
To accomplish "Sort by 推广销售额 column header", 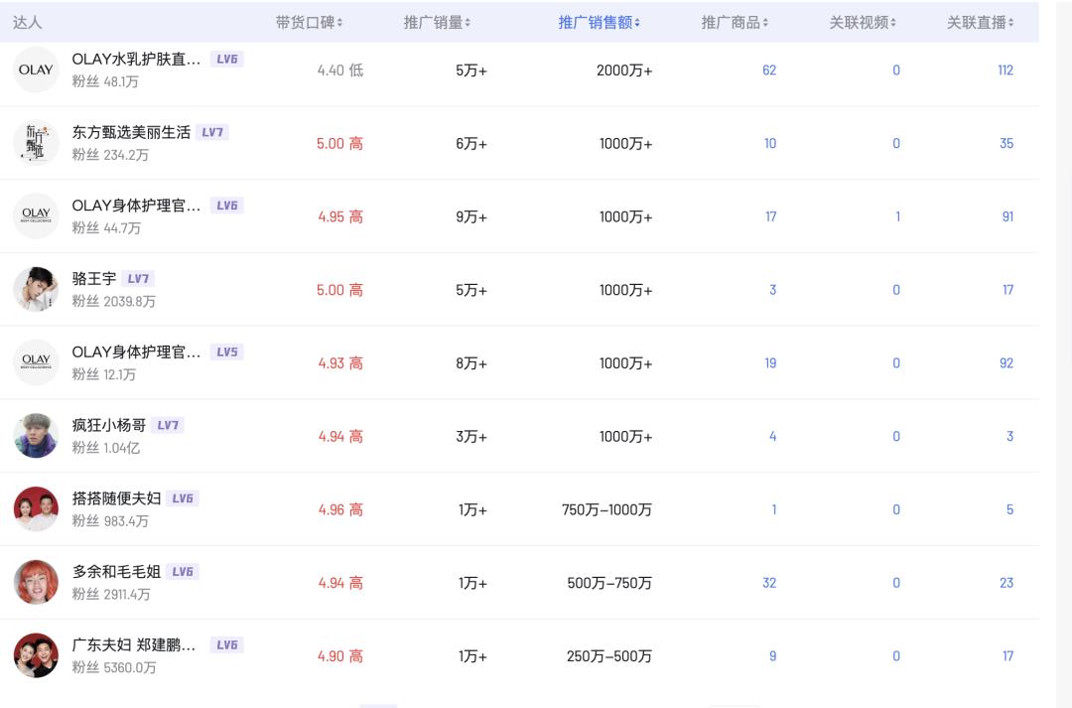I will tap(599, 22).
